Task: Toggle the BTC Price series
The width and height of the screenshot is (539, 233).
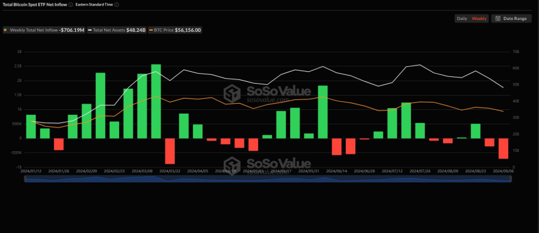Action: [175, 30]
